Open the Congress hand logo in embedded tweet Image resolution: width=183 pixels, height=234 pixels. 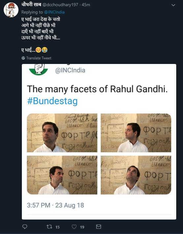pos(38,70)
